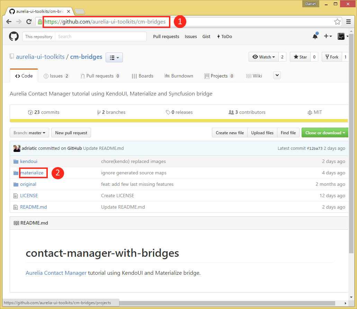
Task: Star the cm-bridges repository
Action: (x=300, y=57)
